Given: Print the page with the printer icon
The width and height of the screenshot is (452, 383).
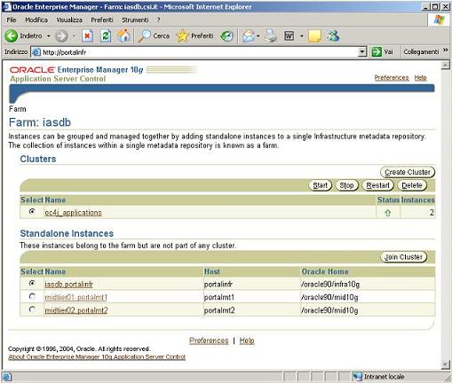Looking at the screenshot, I should [x=271, y=35].
